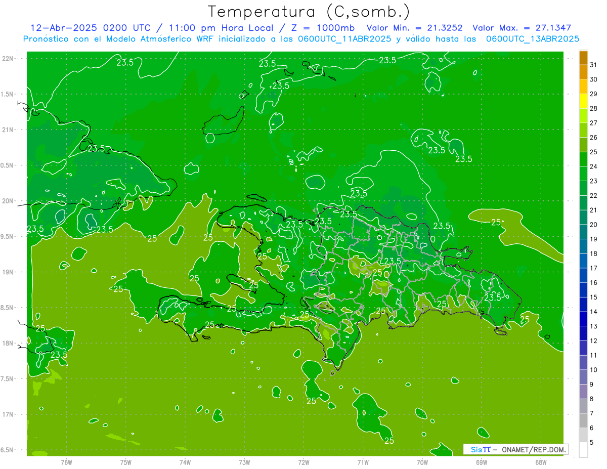
Task: Click the 'Temperatura (C,somb.)' map title
Action: tap(309, 12)
